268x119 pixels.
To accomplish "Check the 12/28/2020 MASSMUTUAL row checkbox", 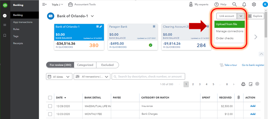I will point(50,106).
